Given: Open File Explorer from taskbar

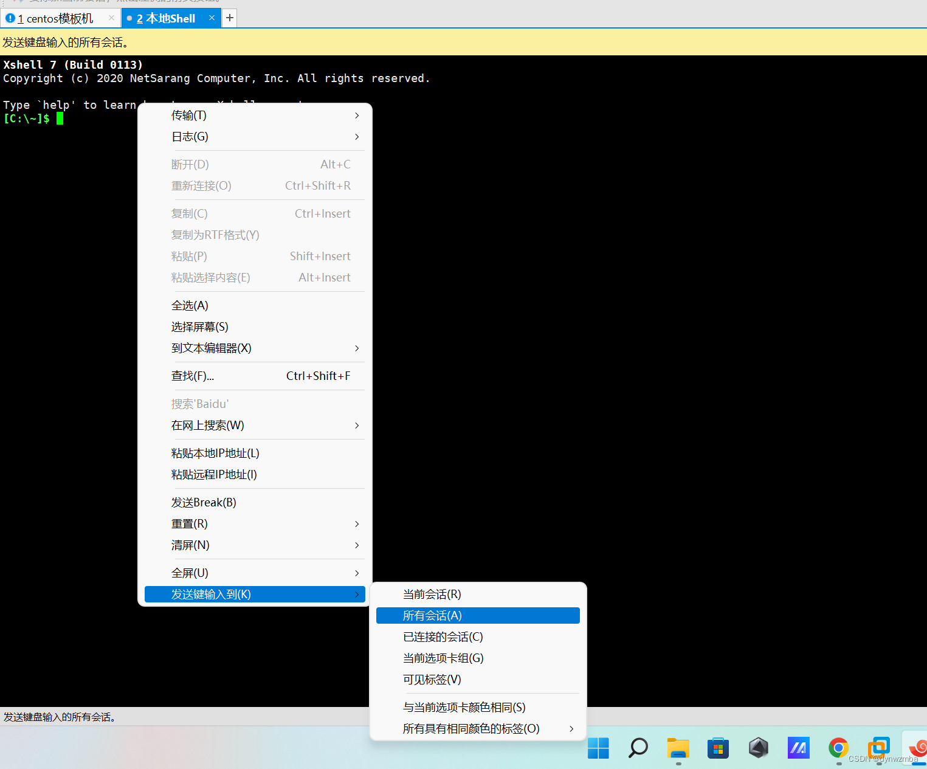Looking at the screenshot, I should pyautogui.click(x=678, y=748).
